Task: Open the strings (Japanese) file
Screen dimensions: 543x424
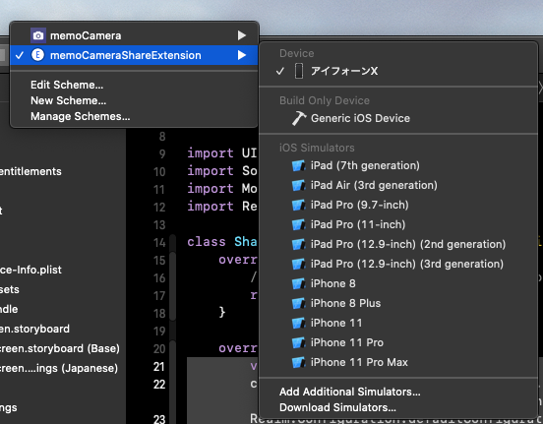Action: [59, 368]
